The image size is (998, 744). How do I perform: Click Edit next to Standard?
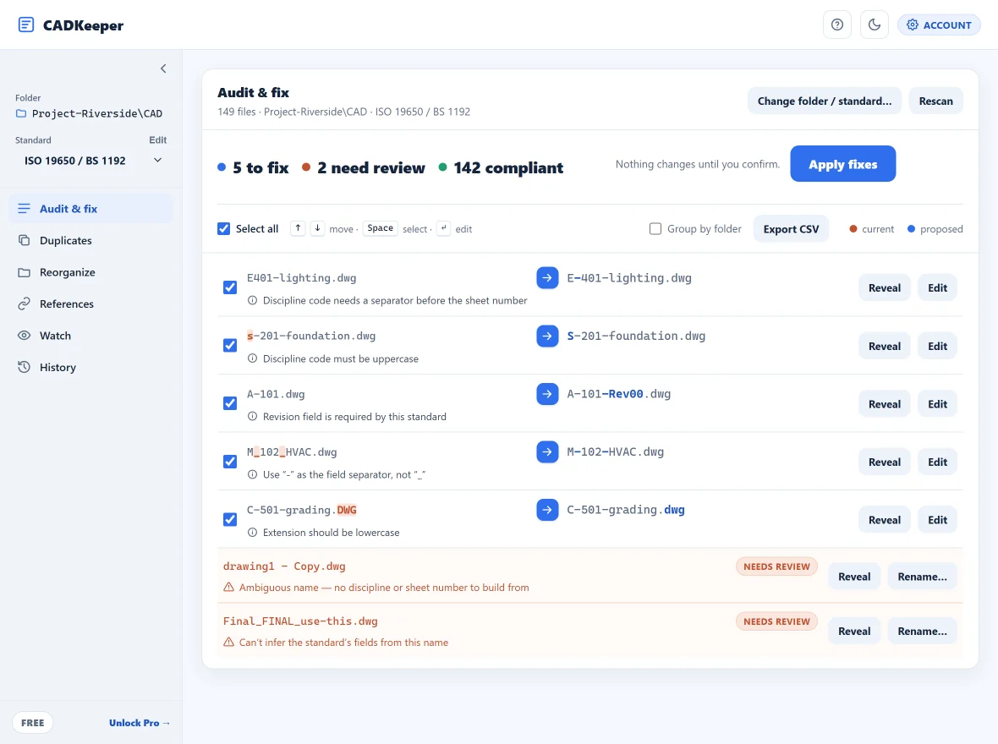(x=158, y=140)
